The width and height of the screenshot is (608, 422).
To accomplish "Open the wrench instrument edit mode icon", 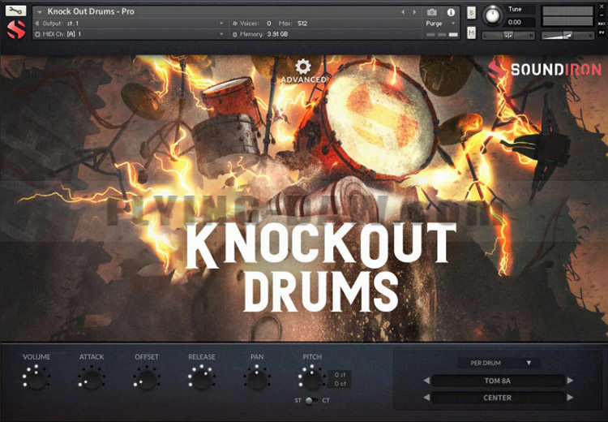I will tap(15, 11).
